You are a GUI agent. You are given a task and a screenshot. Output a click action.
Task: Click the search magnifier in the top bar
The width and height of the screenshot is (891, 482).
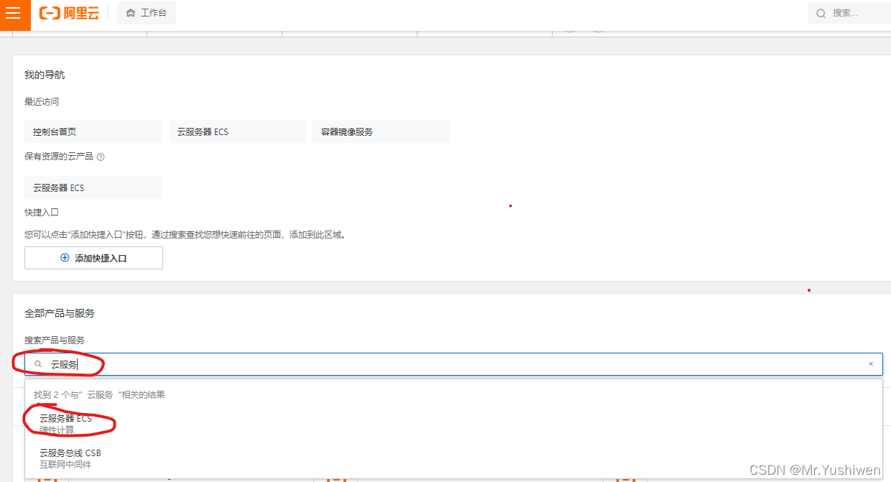point(821,13)
